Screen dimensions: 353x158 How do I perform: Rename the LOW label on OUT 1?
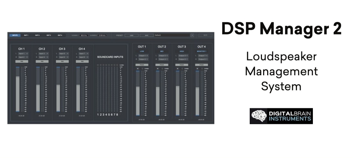click(x=142, y=51)
